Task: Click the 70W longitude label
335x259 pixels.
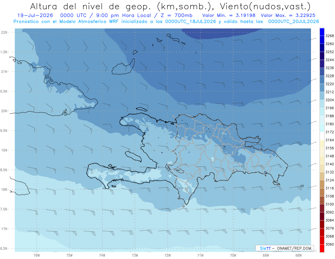Action: [233, 255]
